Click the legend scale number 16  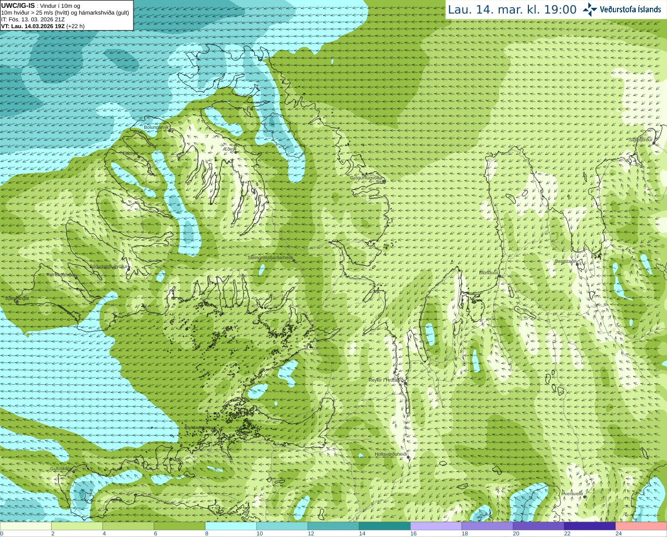[413, 533]
